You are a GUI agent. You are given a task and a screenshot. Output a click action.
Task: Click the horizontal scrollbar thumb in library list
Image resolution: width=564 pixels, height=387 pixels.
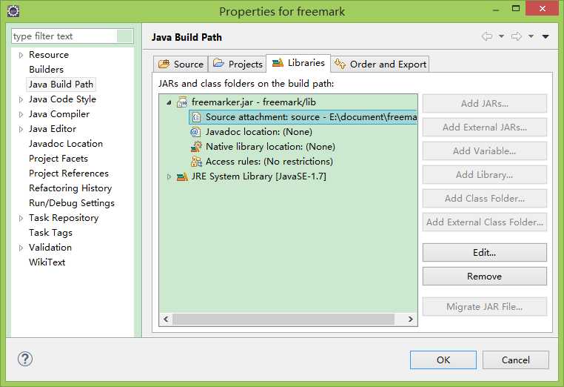(x=283, y=320)
